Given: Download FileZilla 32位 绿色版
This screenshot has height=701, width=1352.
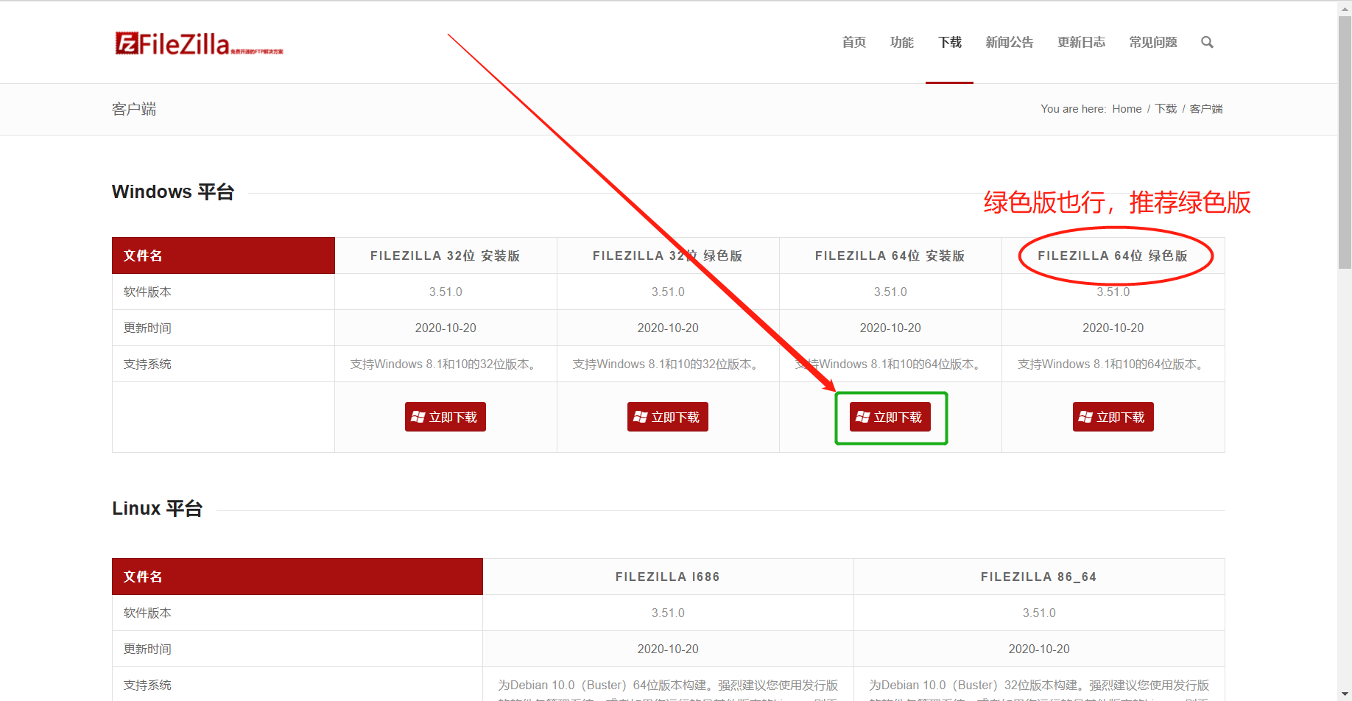Looking at the screenshot, I should coord(668,417).
